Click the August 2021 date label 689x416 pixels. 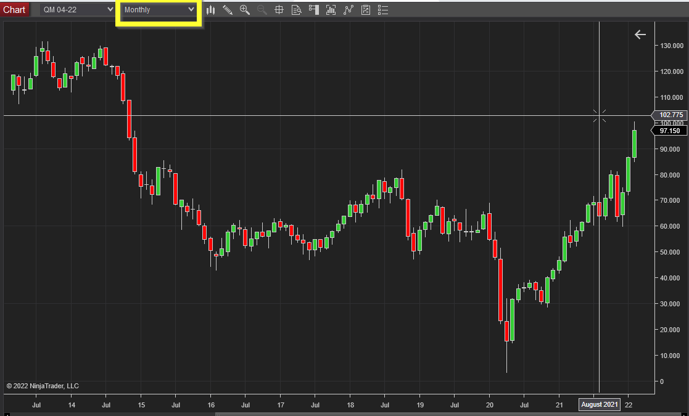600,404
